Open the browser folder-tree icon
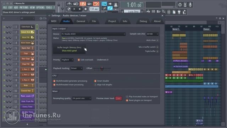Screen dimensions: 227x128 (x=164, y=12)
